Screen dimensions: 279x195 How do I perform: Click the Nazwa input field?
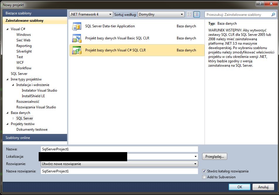pyautogui.click(x=119, y=149)
